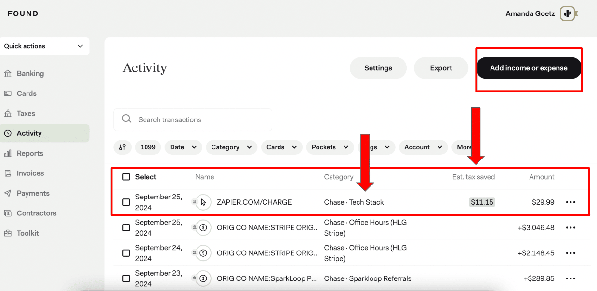Viewport: 597px width, 291px height.
Task: Open the Cards sidebar icon
Action: click(x=8, y=93)
